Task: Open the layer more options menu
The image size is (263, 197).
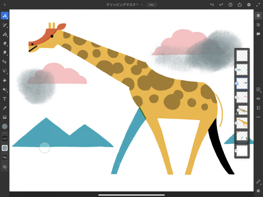Action: click(x=258, y=117)
